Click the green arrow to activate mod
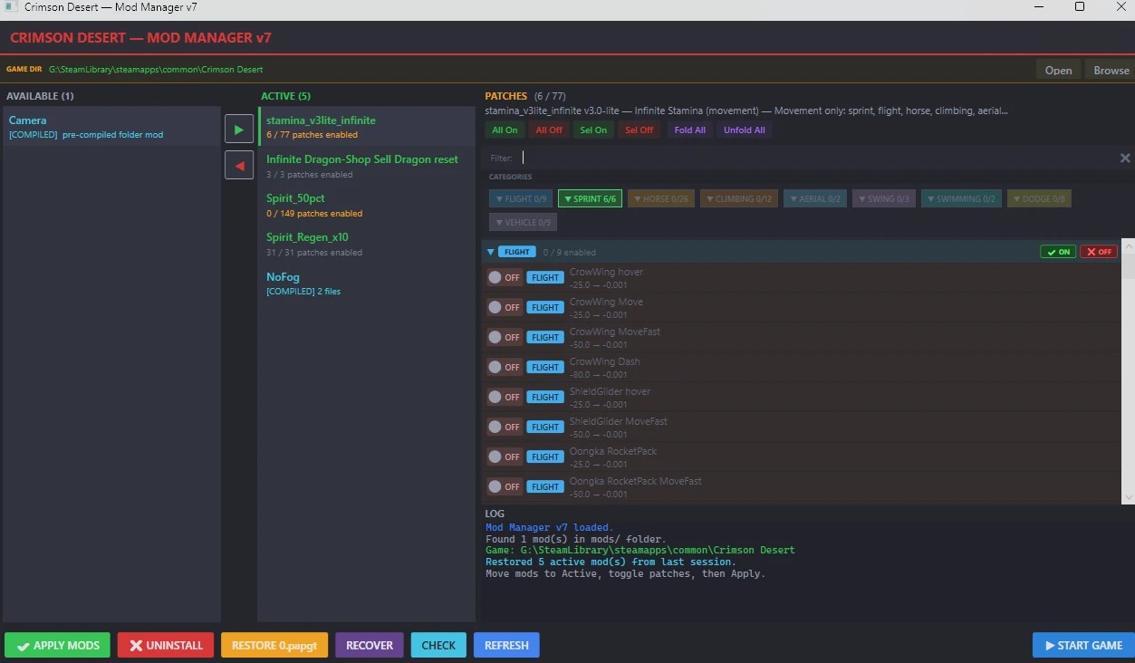This screenshot has width=1135, height=663. [239, 130]
